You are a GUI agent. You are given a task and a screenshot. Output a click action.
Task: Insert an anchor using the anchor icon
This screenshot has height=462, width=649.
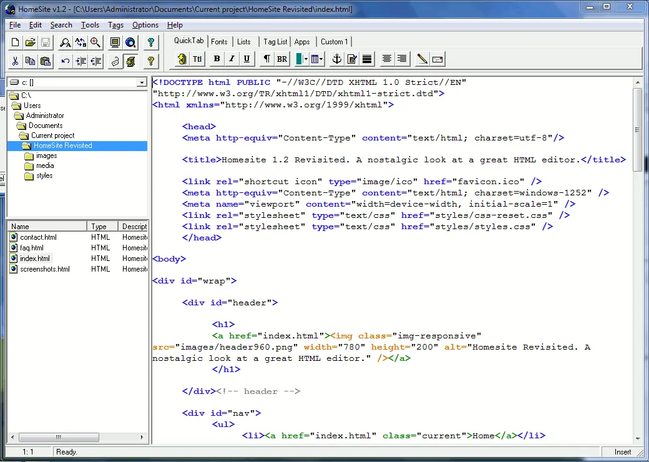[x=337, y=59]
